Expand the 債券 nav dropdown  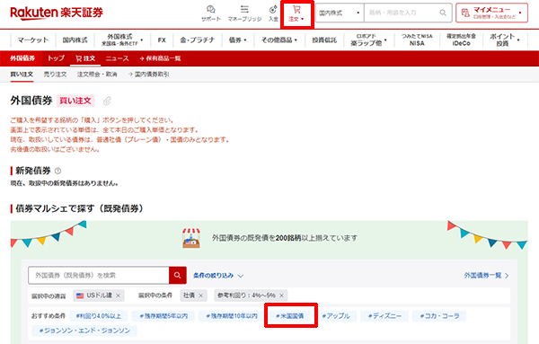pos(237,40)
